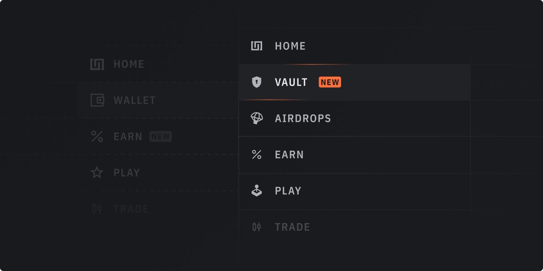Go to Home in the foreground menu

point(290,46)
